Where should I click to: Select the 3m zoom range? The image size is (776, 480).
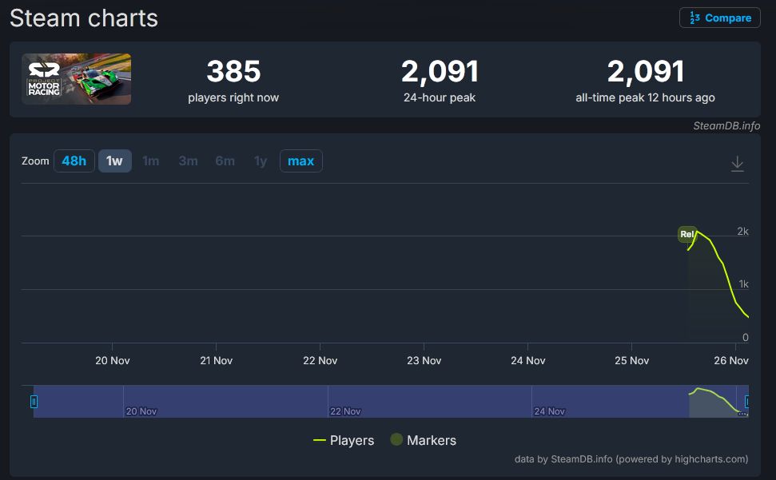pyautogui.click(x=188, y=161)
